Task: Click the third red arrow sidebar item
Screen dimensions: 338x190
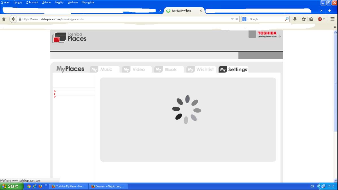Action: 55,97
